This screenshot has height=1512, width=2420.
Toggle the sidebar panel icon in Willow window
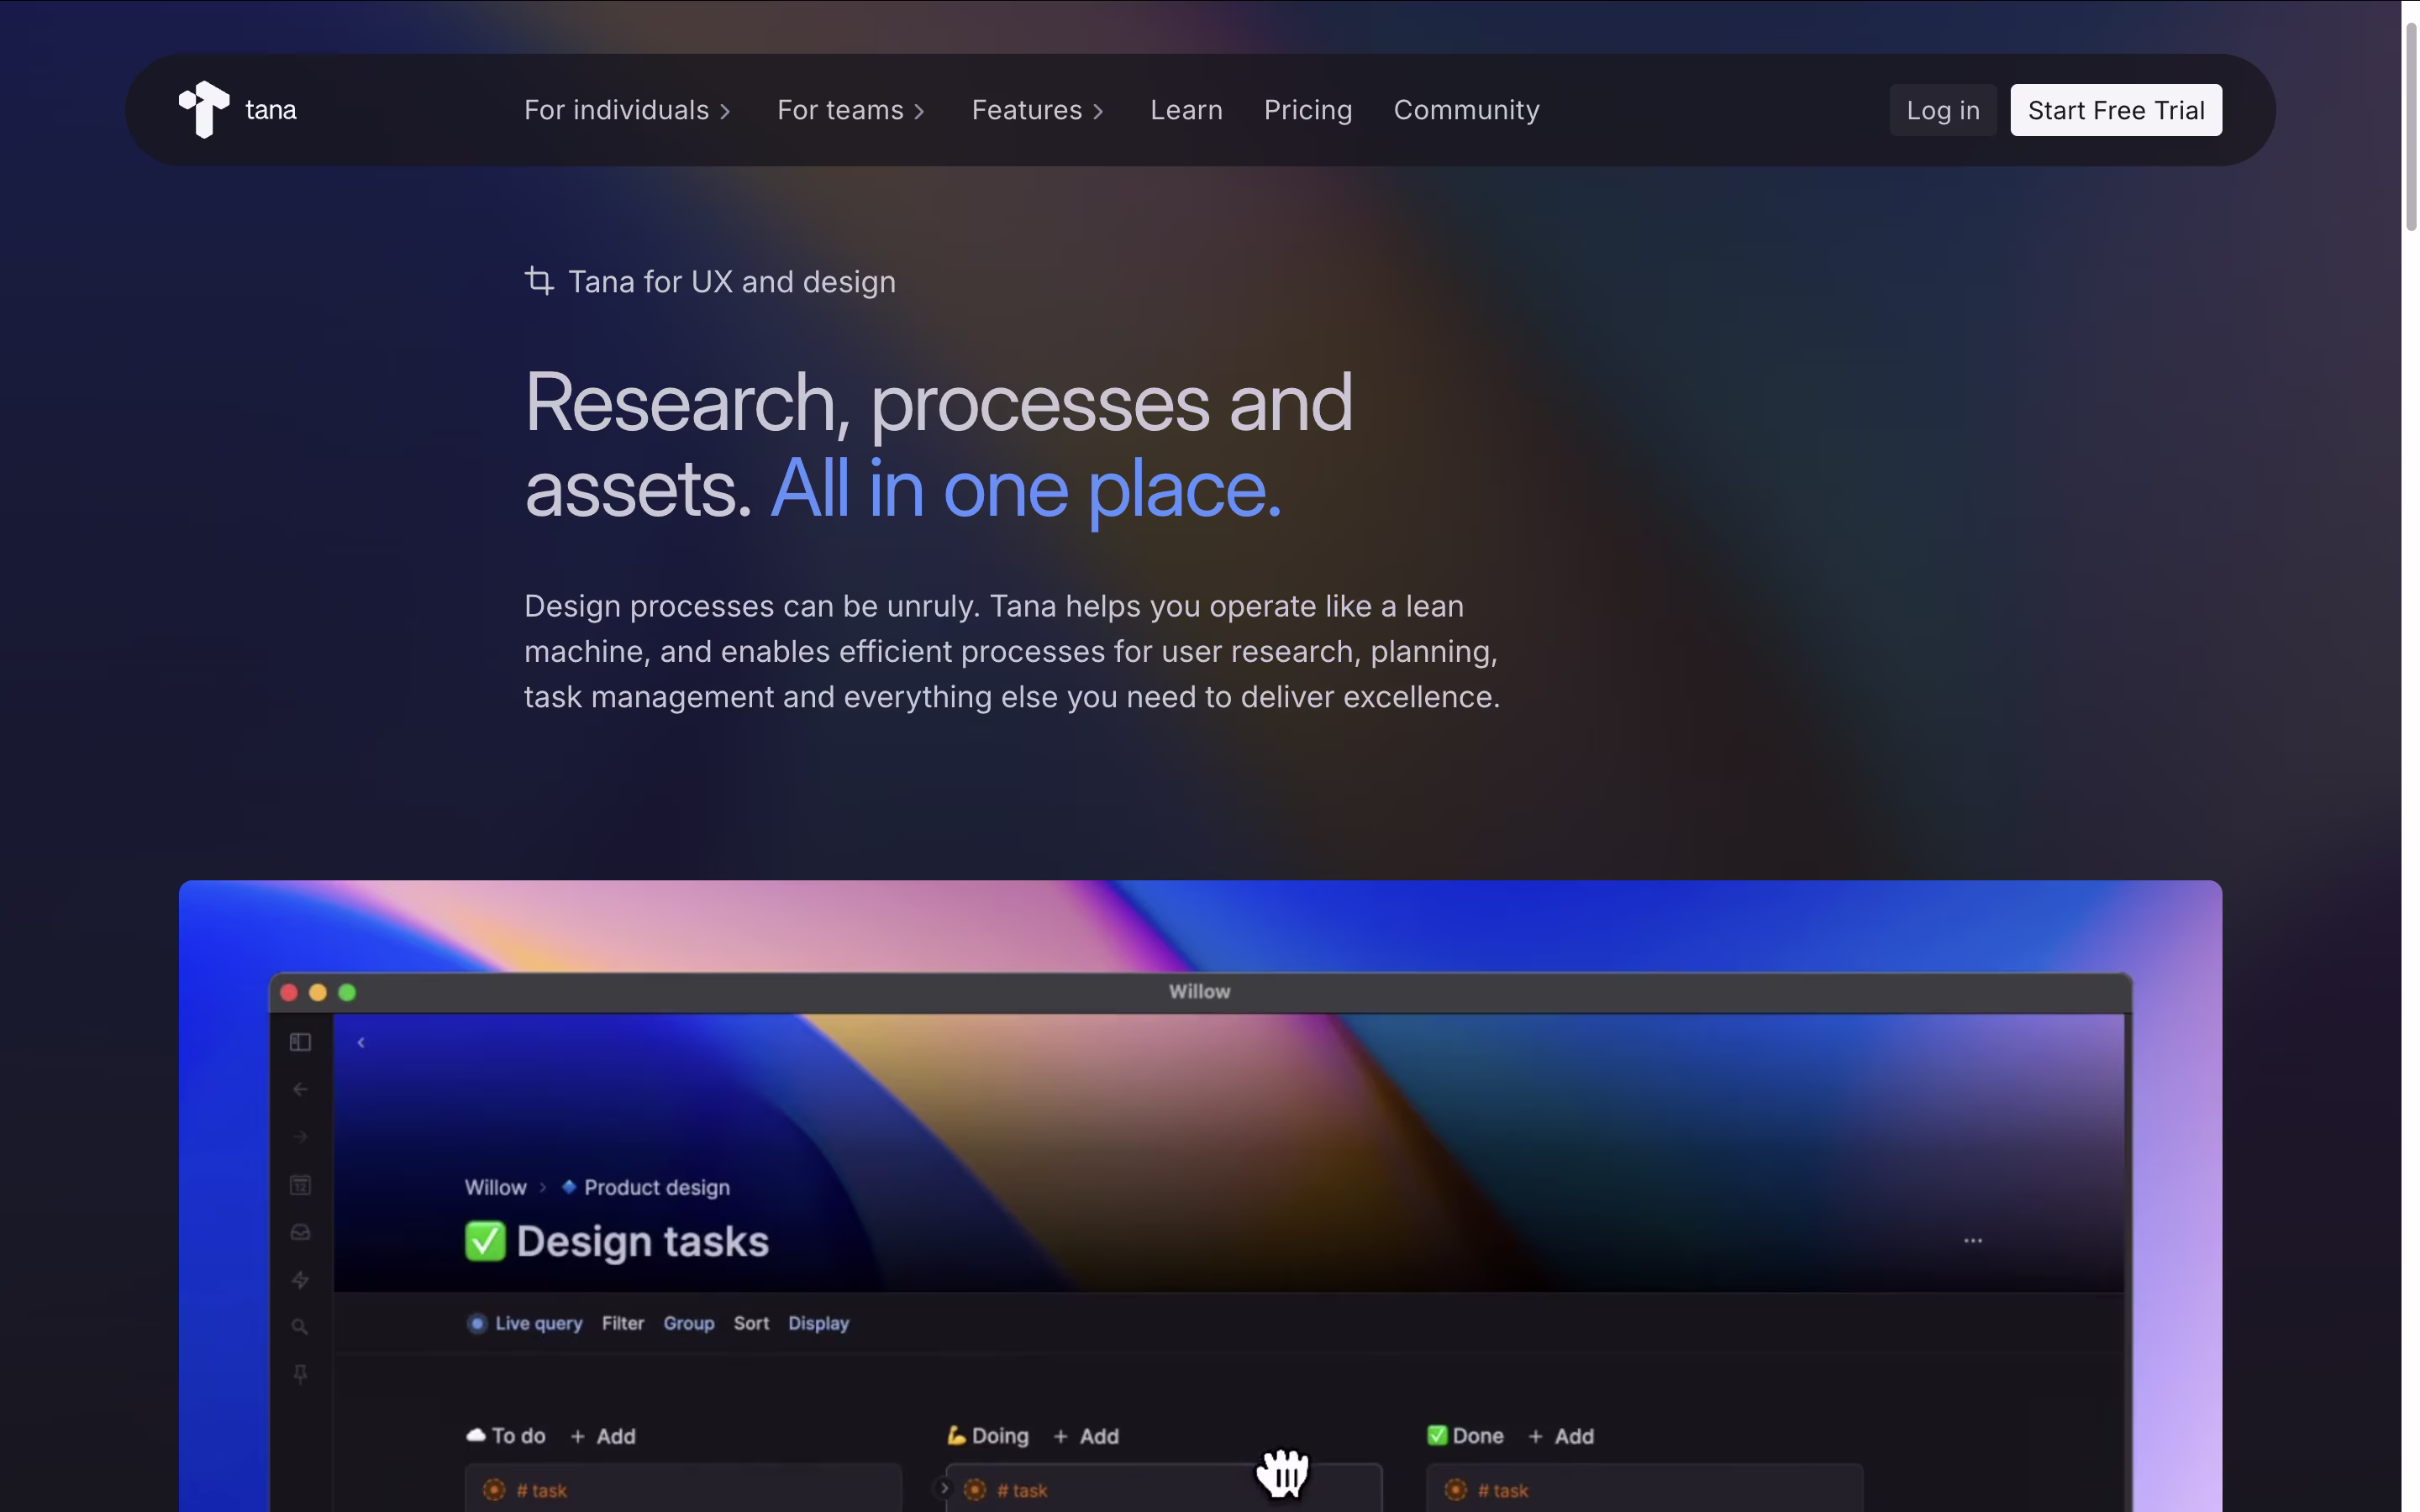(300, 1042)
